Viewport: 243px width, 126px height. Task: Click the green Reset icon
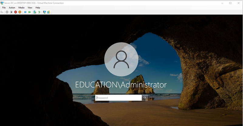coord(29,12)
